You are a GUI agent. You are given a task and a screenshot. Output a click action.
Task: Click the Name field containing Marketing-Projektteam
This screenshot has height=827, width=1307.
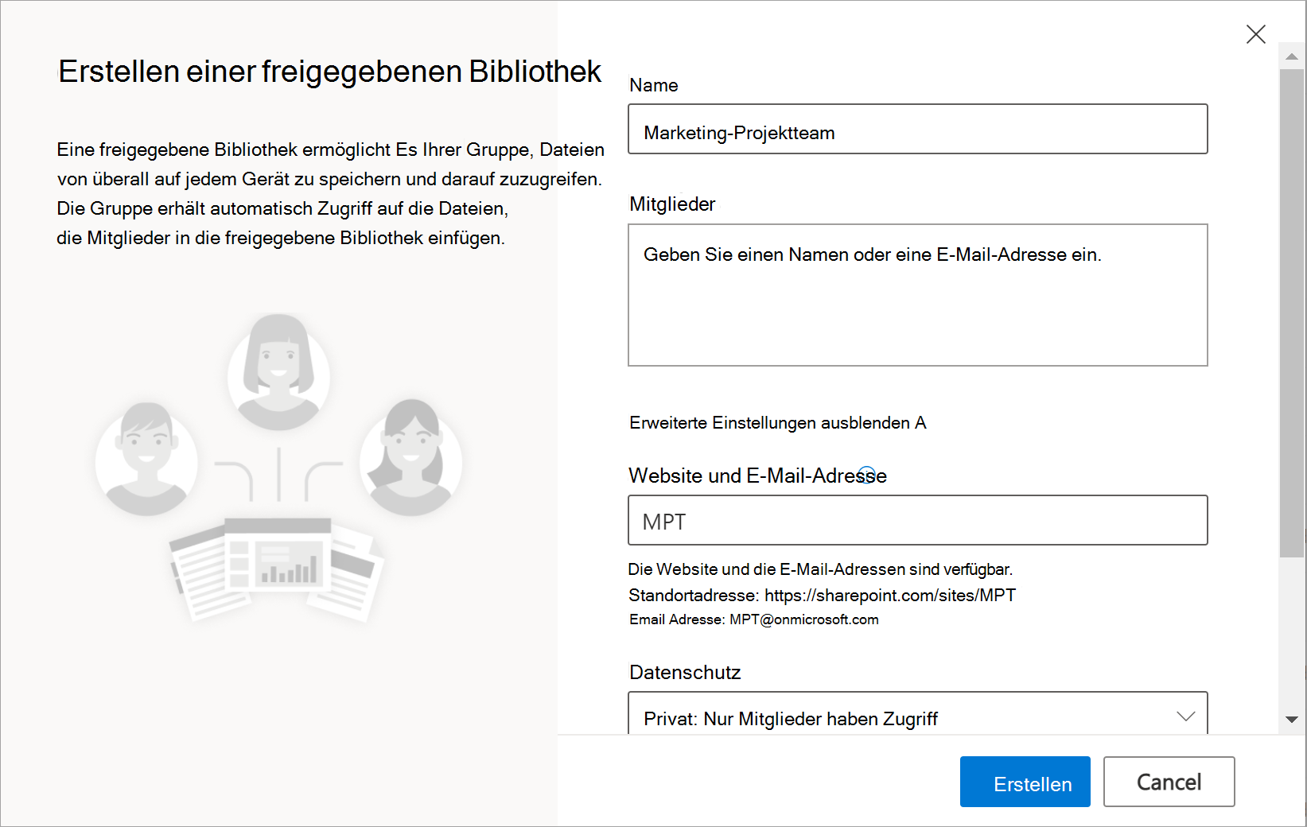pos(917,129)
